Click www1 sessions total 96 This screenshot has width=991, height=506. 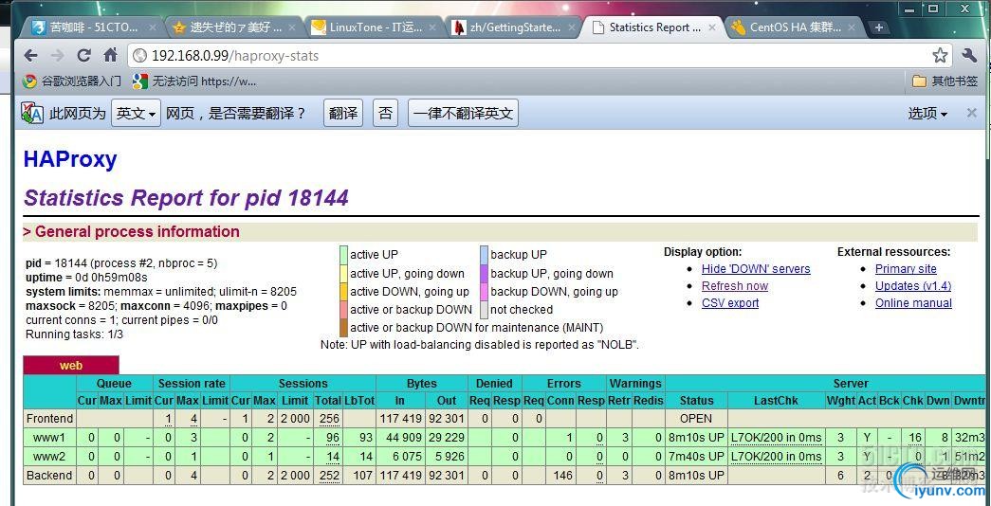click(334, 437)
